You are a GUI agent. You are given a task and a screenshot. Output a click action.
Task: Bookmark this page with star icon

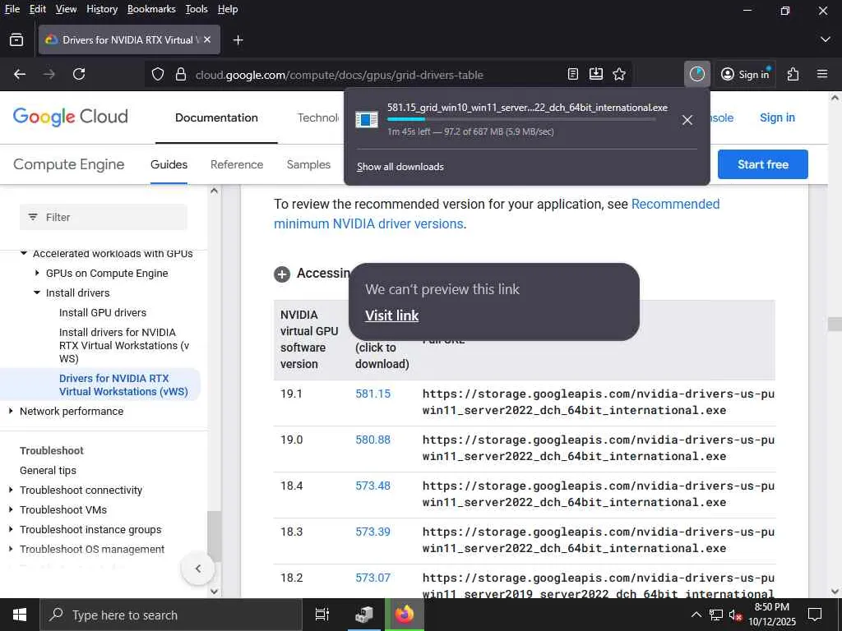[619, 74]
